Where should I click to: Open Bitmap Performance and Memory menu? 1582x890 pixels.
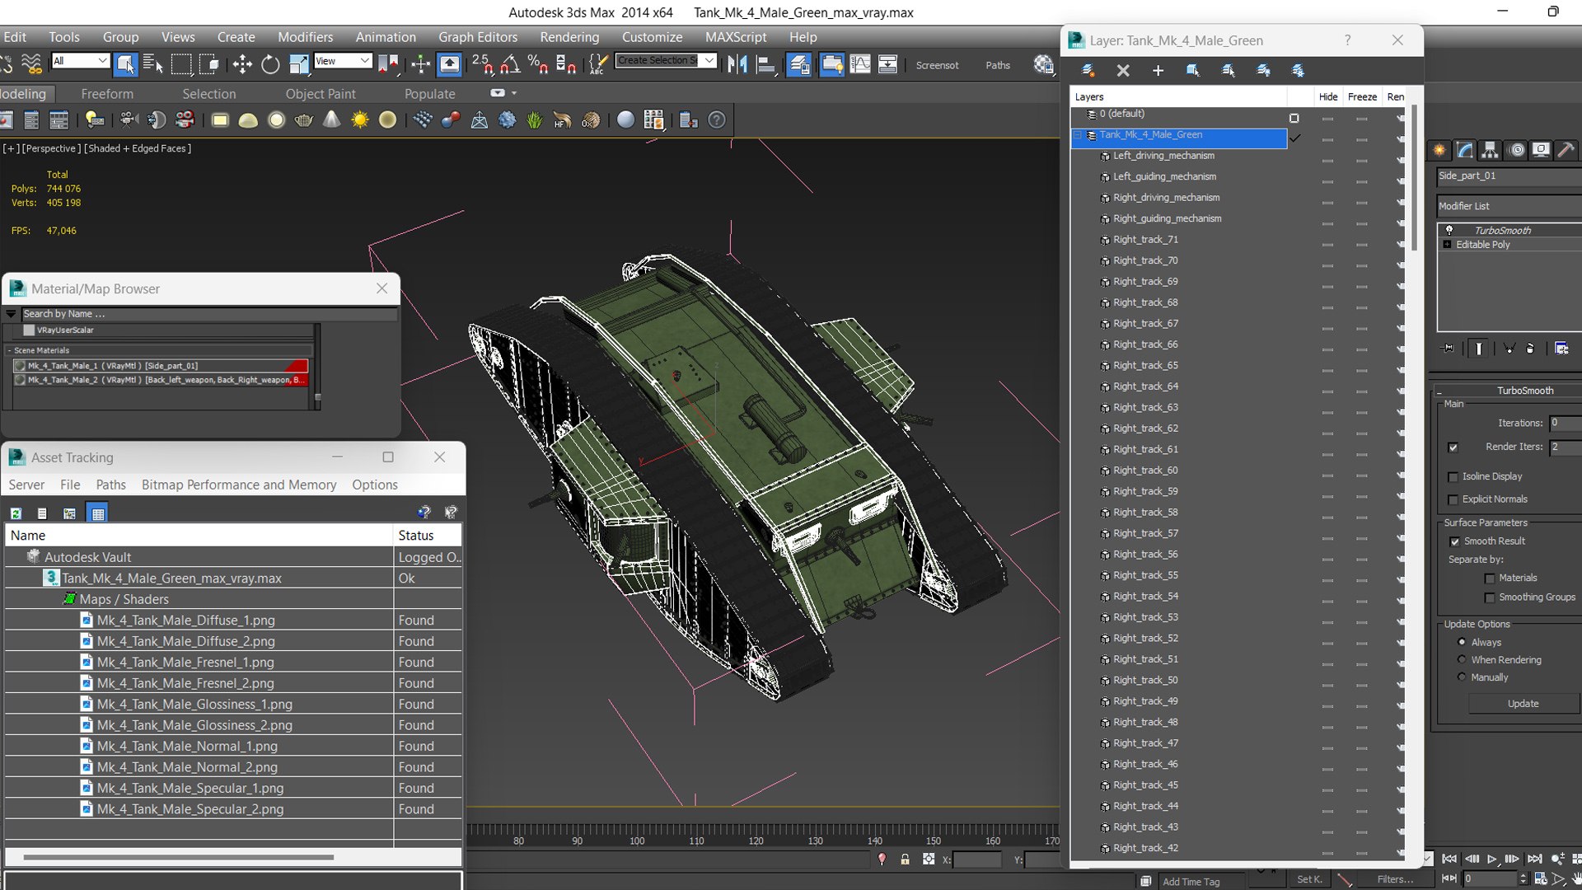(239, 485)
